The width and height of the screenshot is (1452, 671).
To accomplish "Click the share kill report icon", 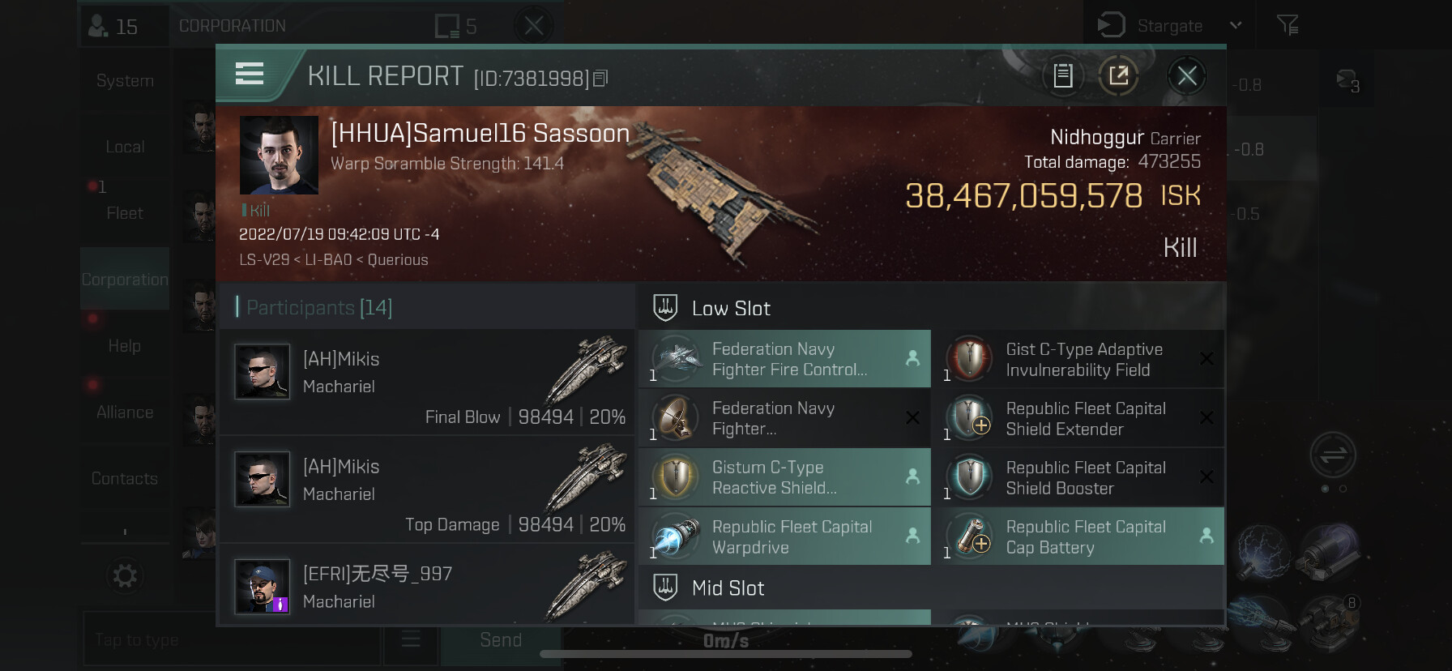I will 1118,76.
